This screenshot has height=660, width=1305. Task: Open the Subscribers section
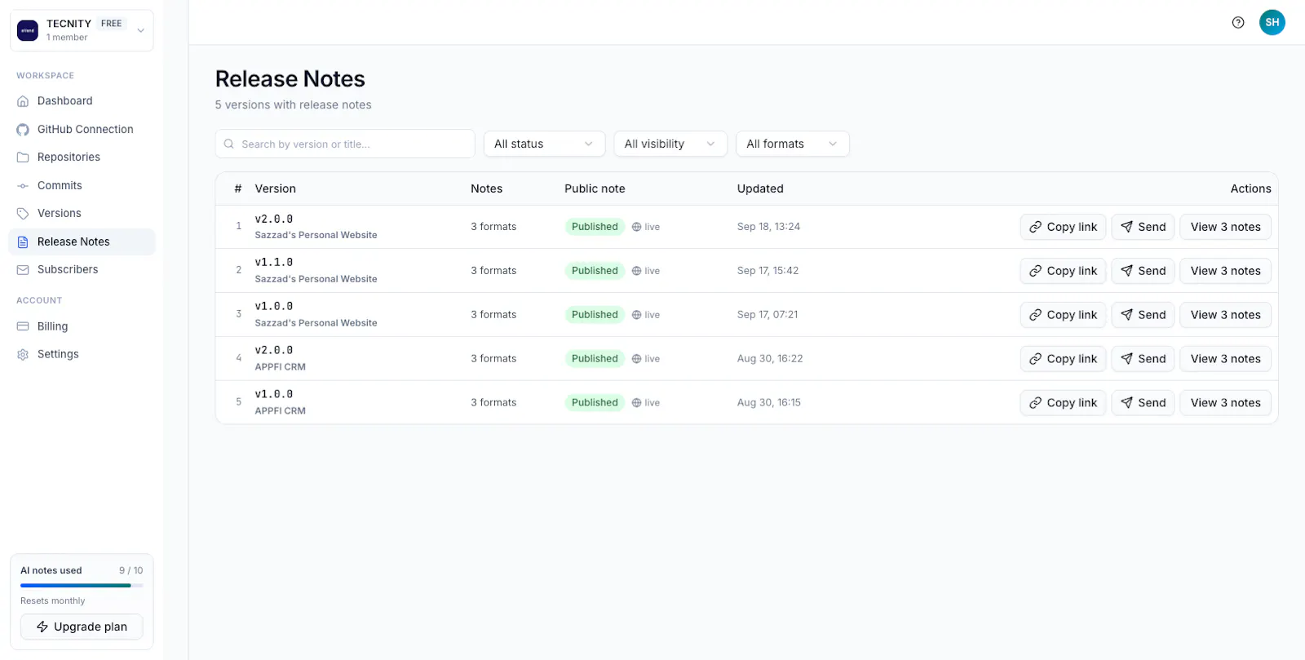click(82, 270)
